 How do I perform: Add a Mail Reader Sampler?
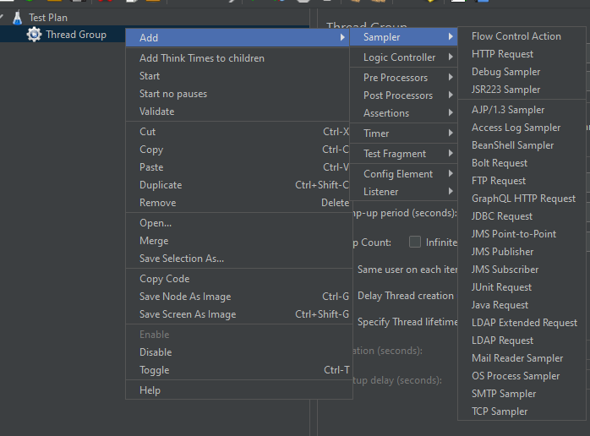522,357
